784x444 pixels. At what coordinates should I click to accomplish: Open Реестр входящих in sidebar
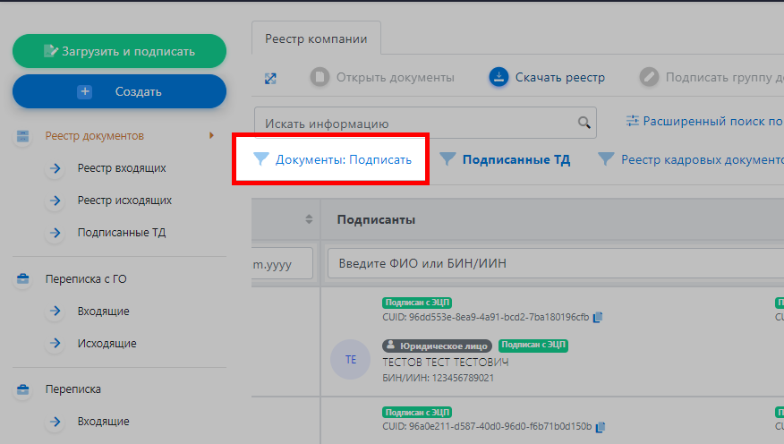[122, 168]
